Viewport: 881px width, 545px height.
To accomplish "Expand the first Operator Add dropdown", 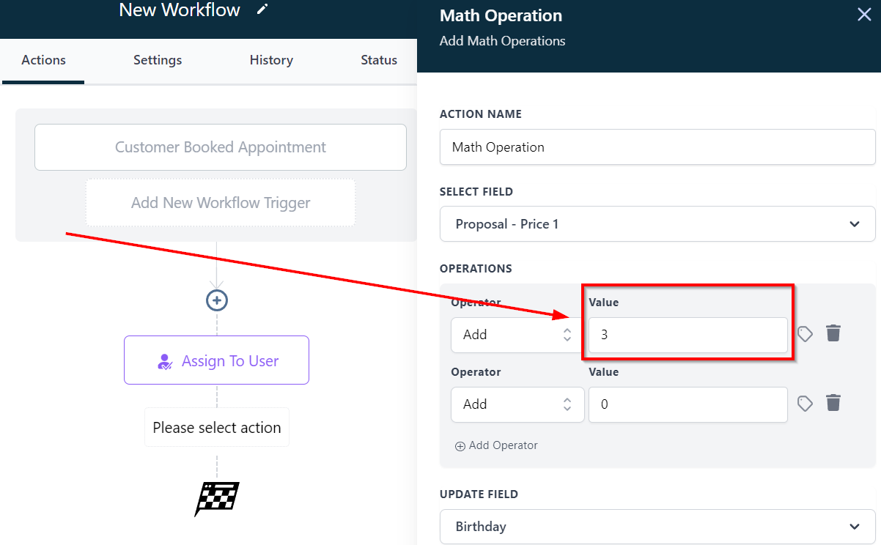I will pos(517,335).
